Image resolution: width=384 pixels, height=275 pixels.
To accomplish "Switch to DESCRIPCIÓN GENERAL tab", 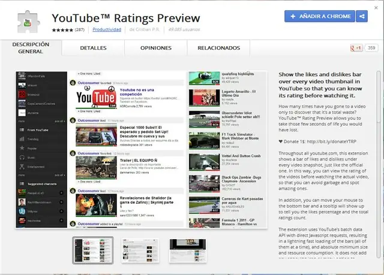I will pos(31,48).
